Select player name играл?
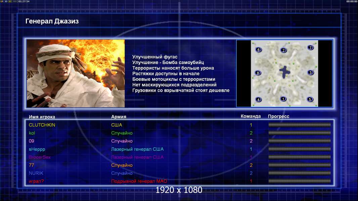Screen dimensions: 358x201 [36, 181]
